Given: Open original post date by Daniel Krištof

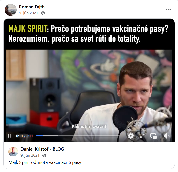Looking at the screenshot, I should (x=30, y=155).
